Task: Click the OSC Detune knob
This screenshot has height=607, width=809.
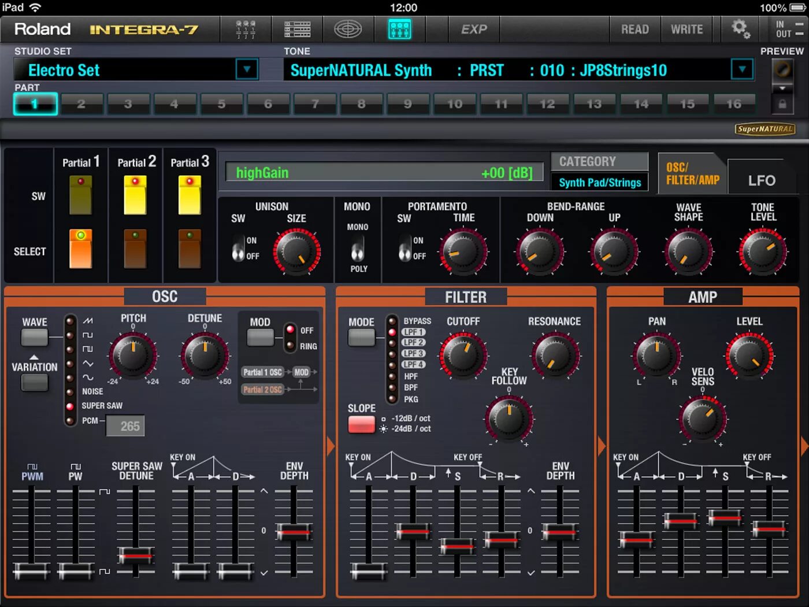Action: (205, 355)
